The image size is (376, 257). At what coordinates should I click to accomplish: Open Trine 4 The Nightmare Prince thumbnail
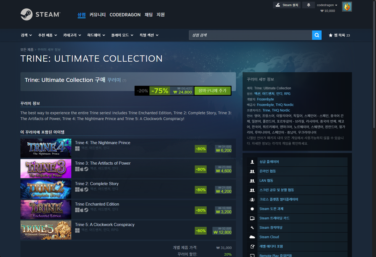point(46,148)
